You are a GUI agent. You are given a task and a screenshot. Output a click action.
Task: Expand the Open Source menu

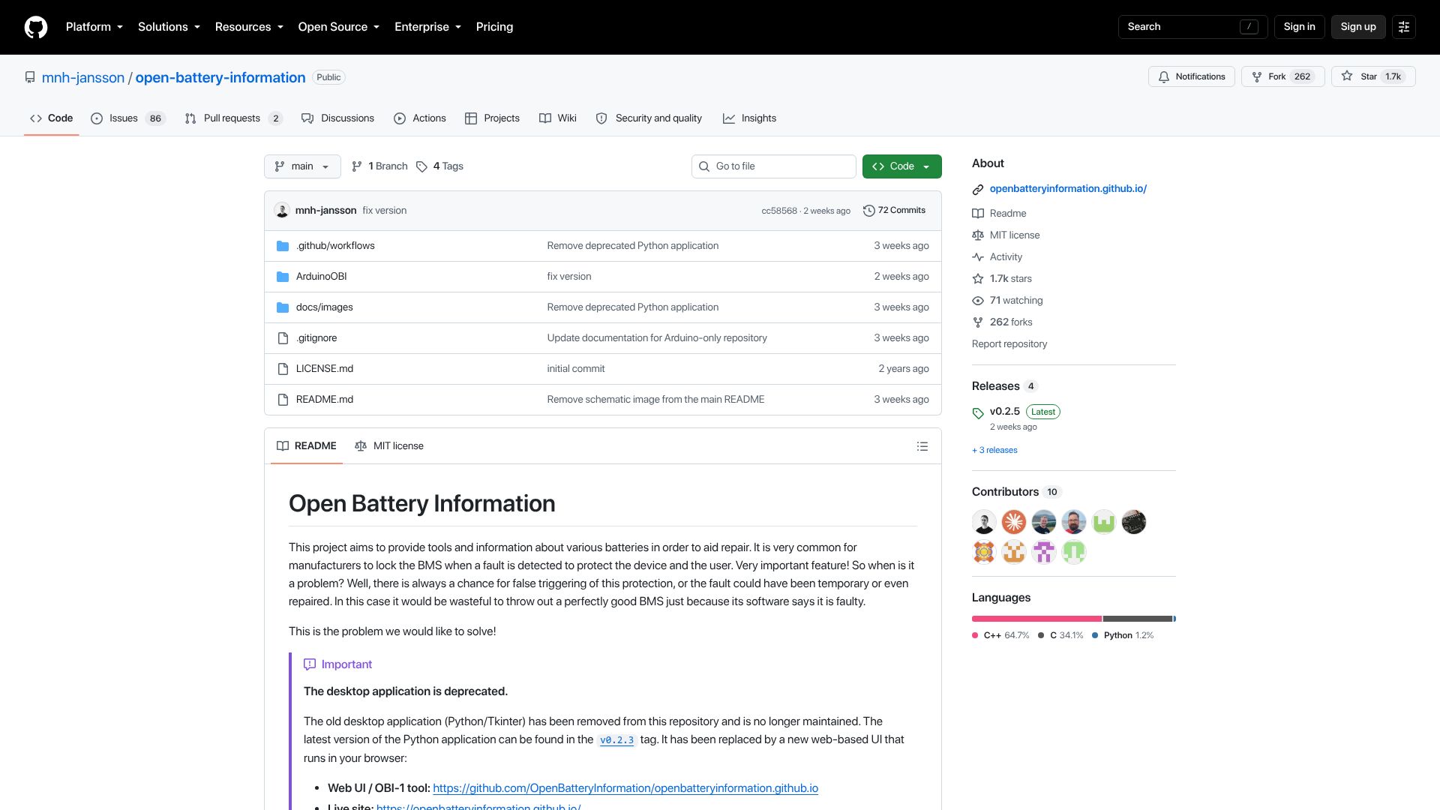pos(339,27)
